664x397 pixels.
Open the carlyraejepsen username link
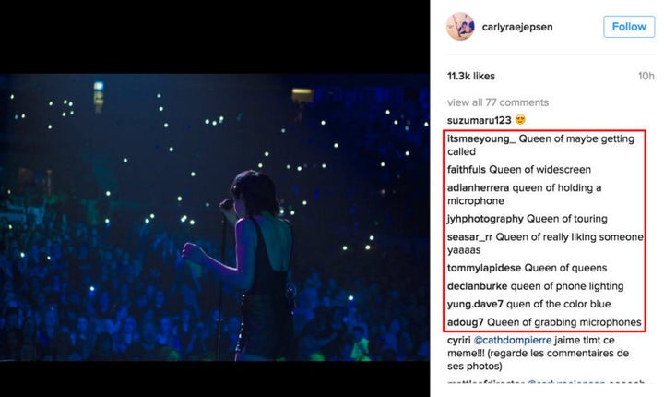pyautogui.click(x=517, y=27)
